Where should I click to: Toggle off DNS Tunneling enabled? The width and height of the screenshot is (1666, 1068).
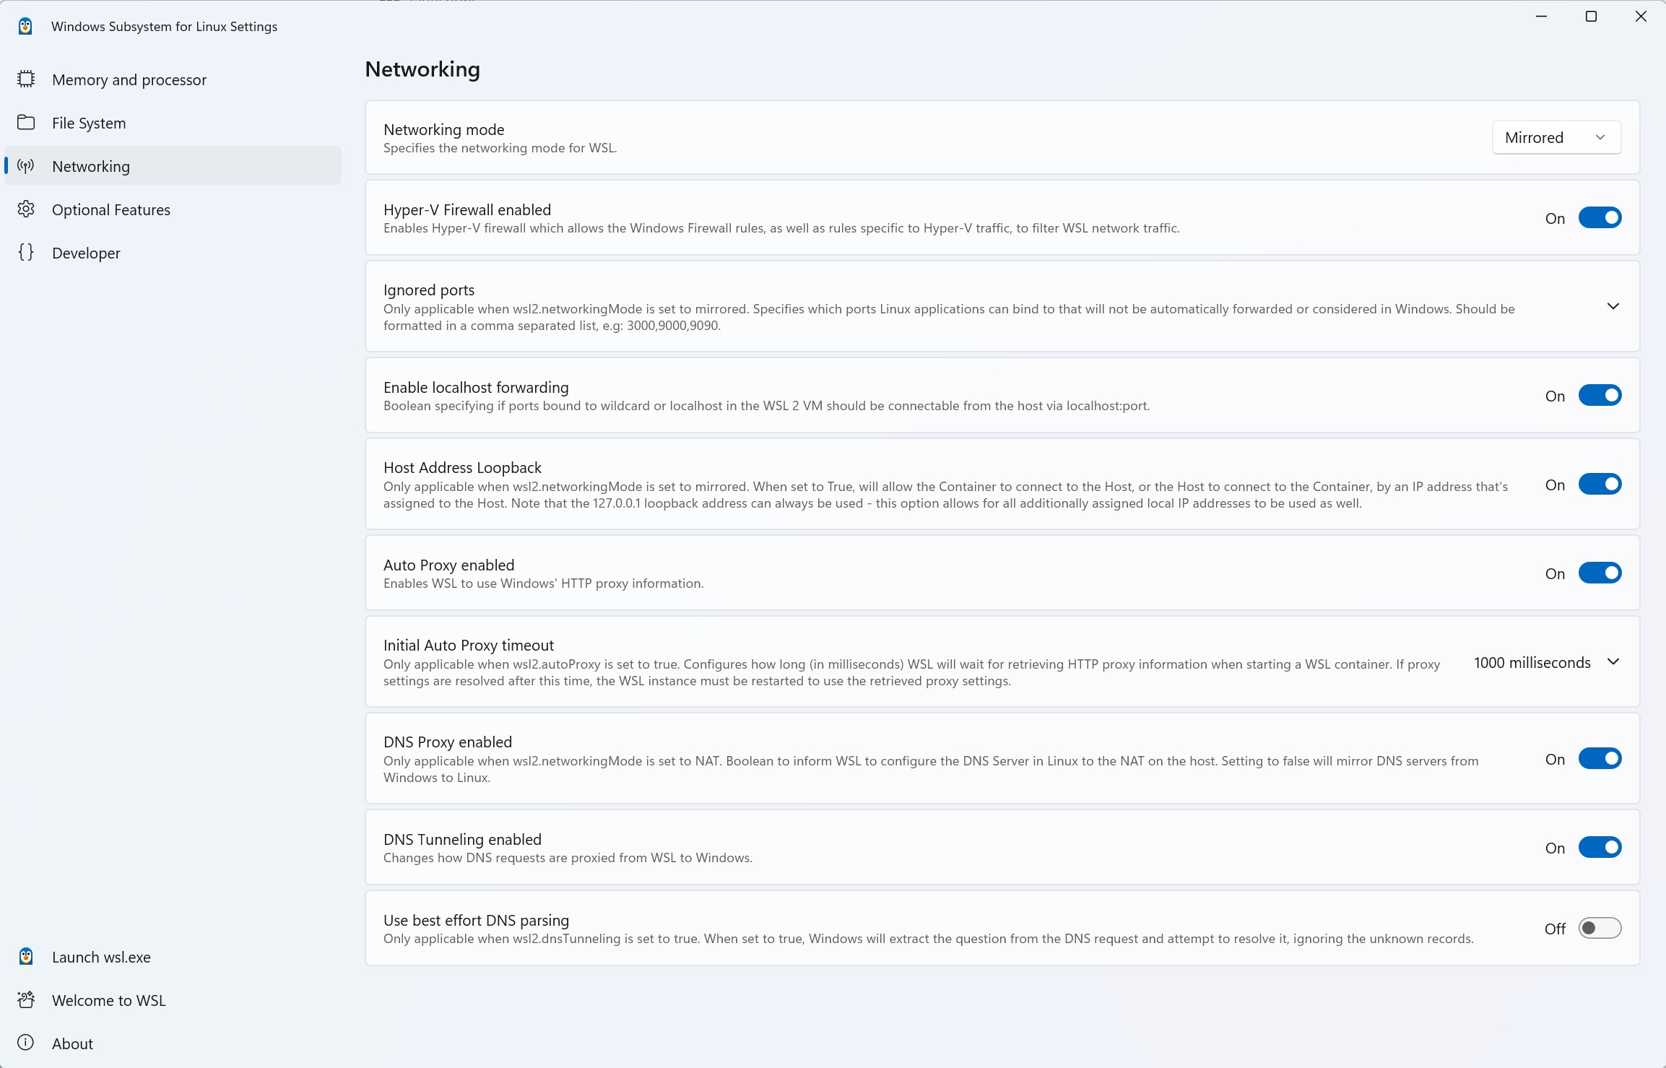[x=1600, y=847]
